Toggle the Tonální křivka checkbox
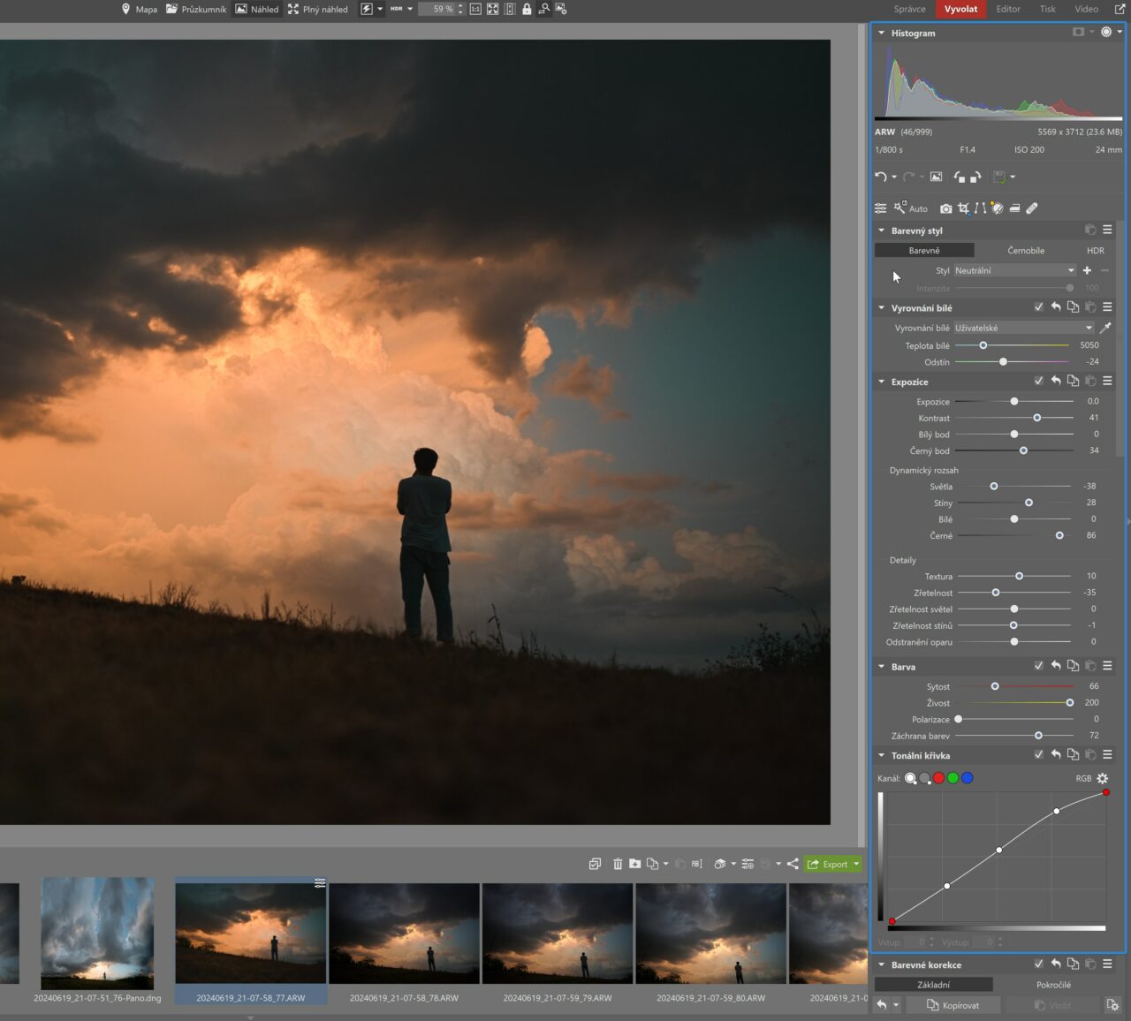The height and width of the screenshot is (1021, 1131). pyautogui.click(x=1038, y=755)
